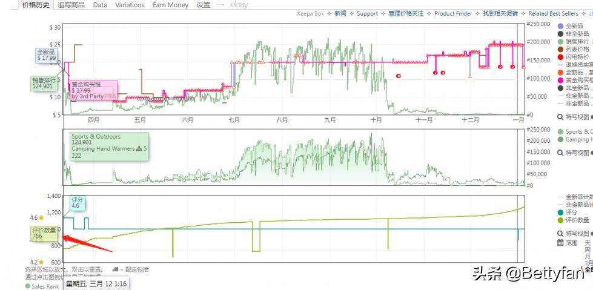Click the Sales Rank green dot at bottom
The width and height of the screenshot is (593, 290).
[28, 286]
